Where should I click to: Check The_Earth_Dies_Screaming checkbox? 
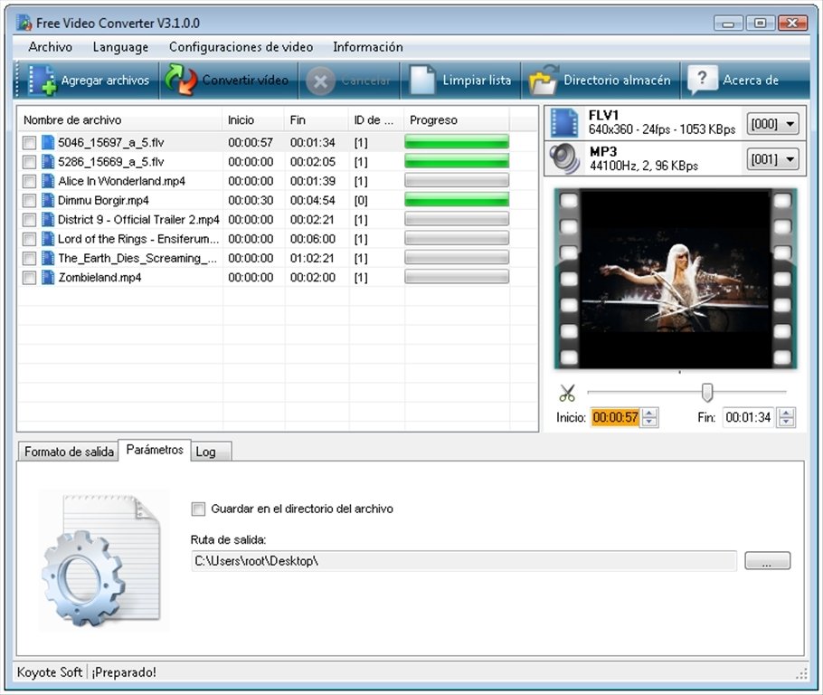pos(29,259)
